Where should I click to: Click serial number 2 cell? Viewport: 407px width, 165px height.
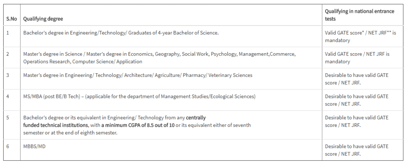[8, 54]
